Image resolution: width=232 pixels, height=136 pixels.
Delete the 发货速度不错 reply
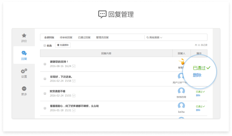click(198, 95)
